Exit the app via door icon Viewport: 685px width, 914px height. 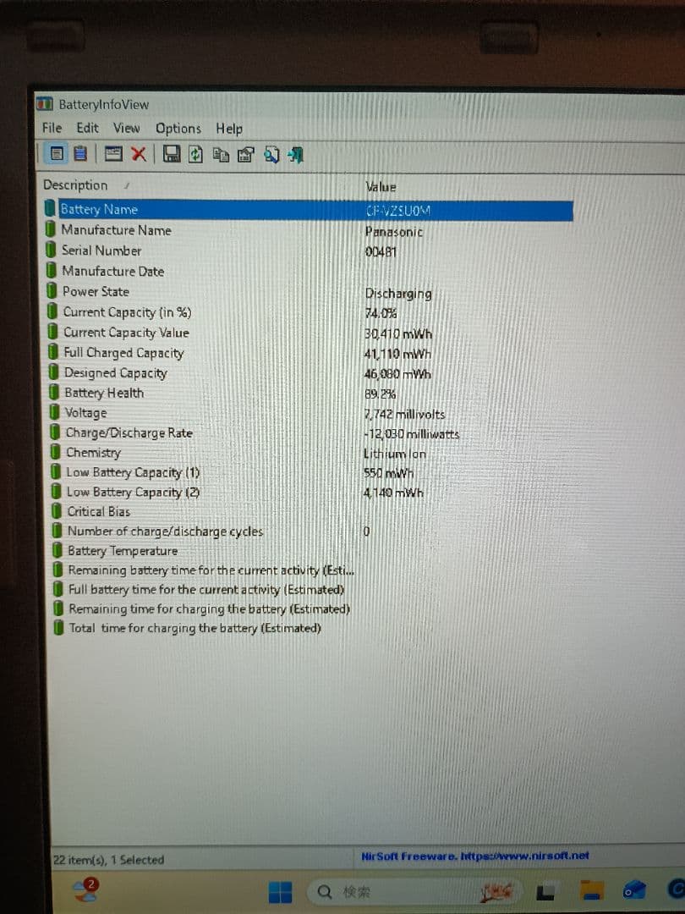tap(294, 154)
